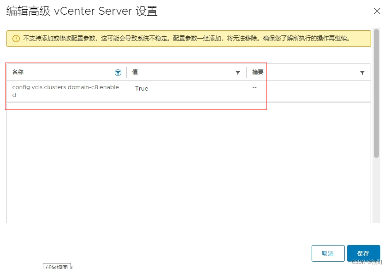Click the warning text about unsupported parameters
Viewport: 390px width, 269px height.
(187, 39)
